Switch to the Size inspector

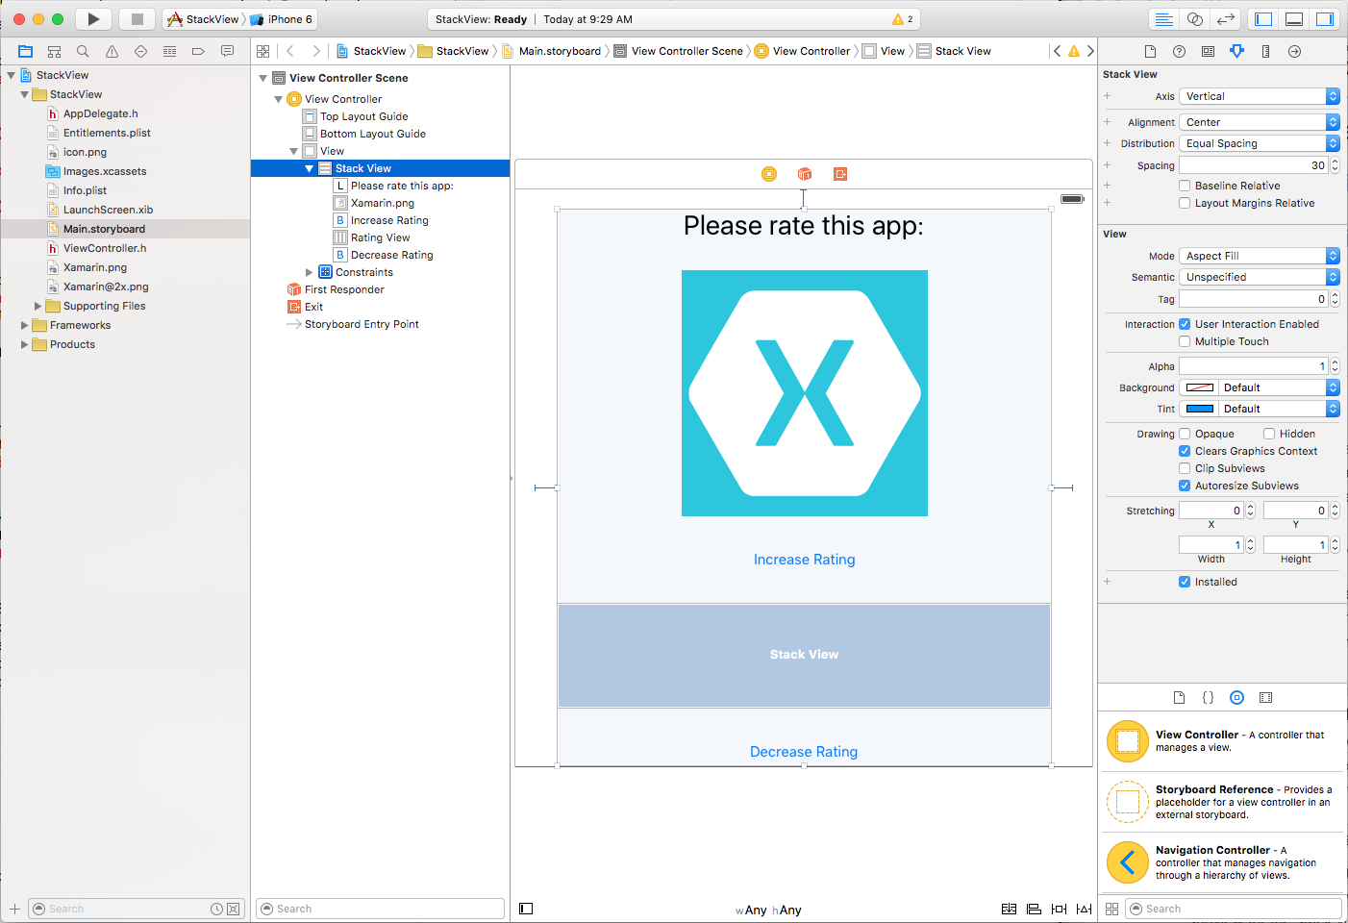[x=1265, y=51]
